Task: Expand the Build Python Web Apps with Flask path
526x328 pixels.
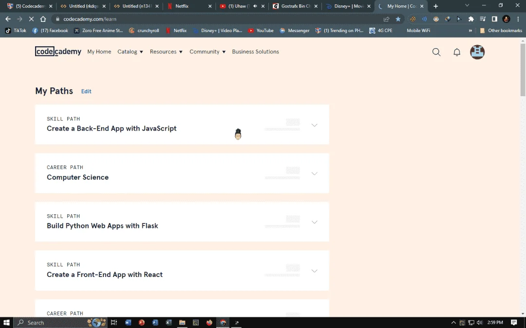Action: [314, 222]
